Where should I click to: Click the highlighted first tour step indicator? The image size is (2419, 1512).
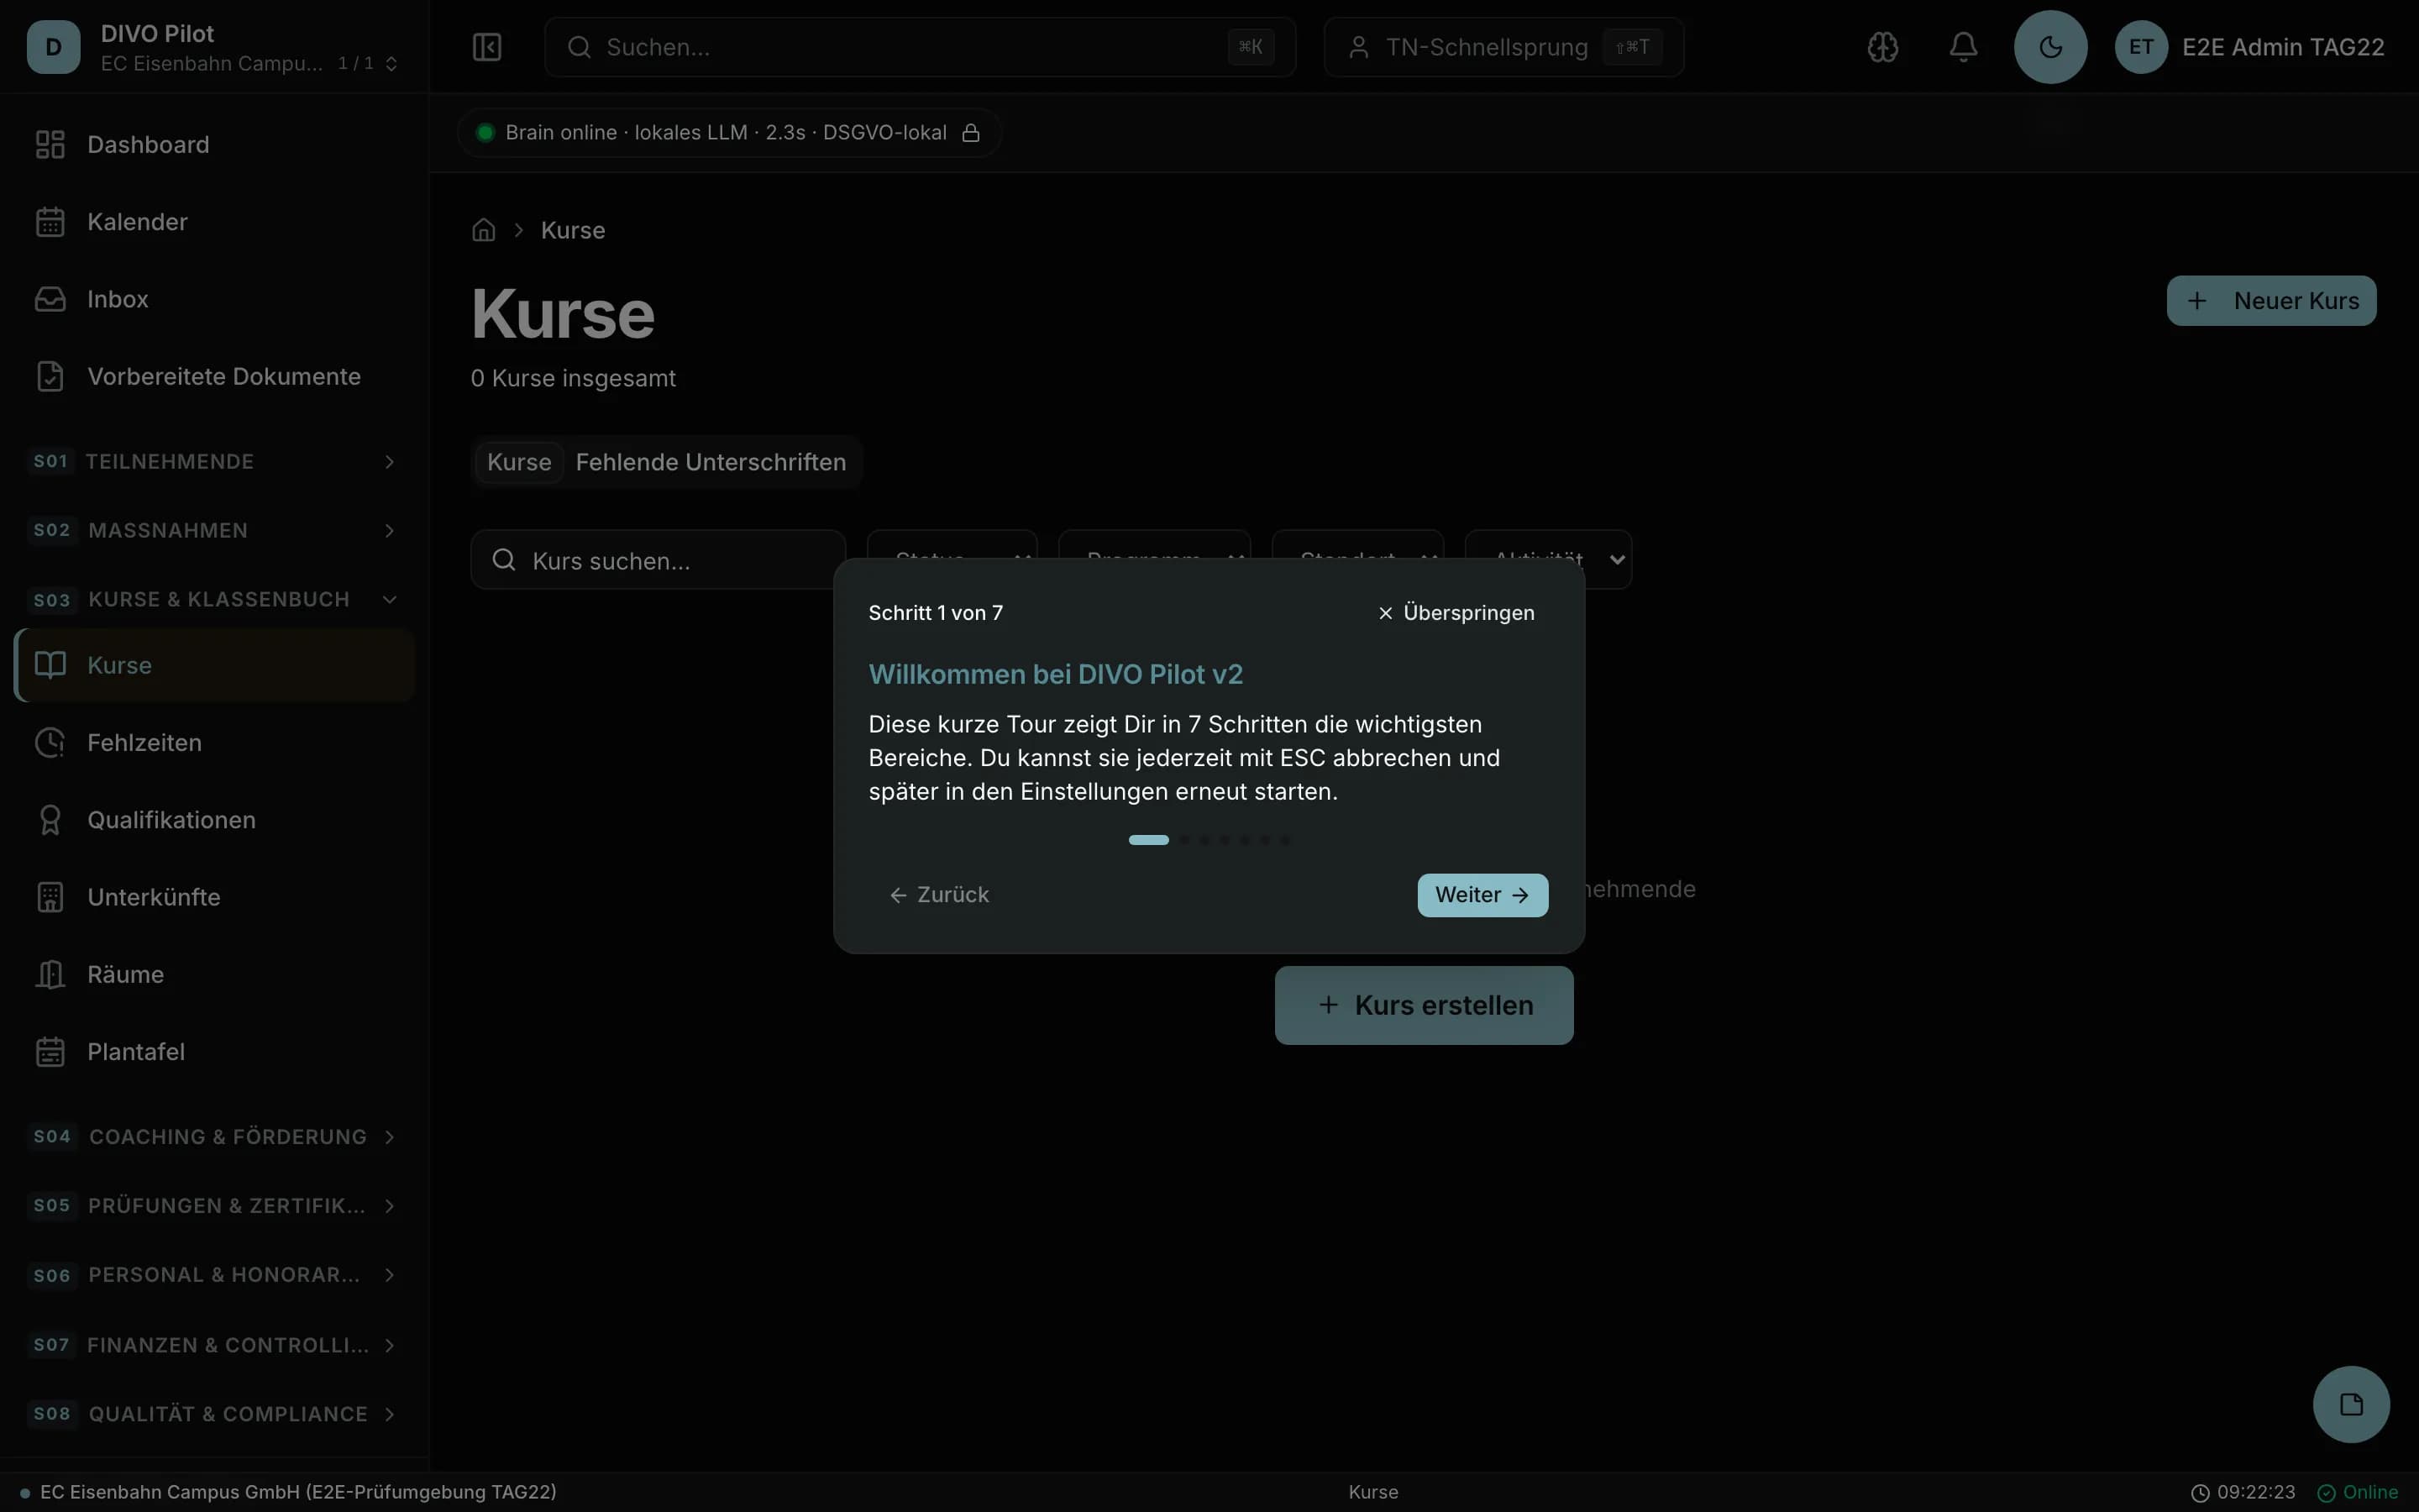[x=1148, y=840]
